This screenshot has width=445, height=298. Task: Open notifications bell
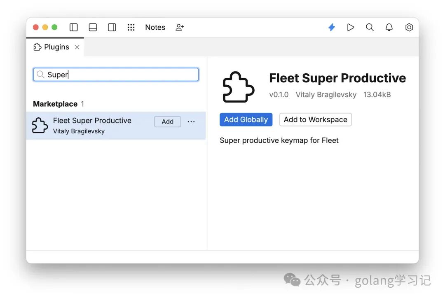coord(389,28)
